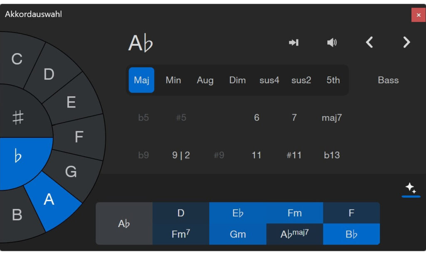Enable the maj7 chord extension
Viewport: 426px width, 255px height.
tap(332, 118)
